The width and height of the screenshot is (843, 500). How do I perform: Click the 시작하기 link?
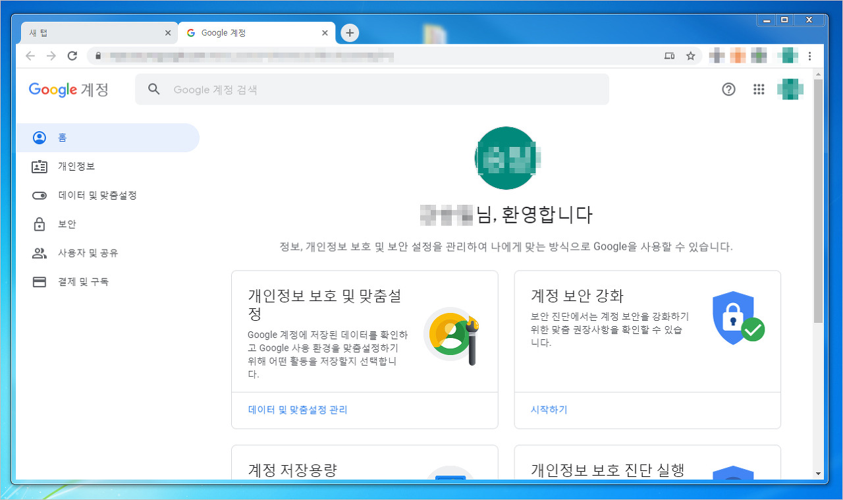tap(549, 410)
